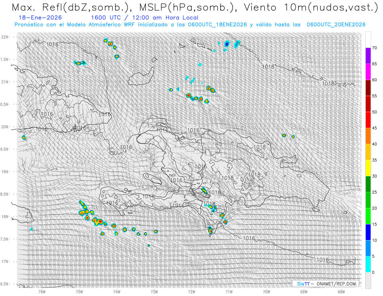
Task: Click the '0.5N' latitude axis label
Action: tap(4, 104)
